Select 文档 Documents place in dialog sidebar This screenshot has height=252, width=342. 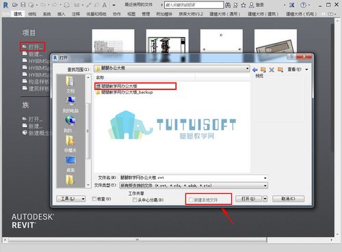(70, 85)
